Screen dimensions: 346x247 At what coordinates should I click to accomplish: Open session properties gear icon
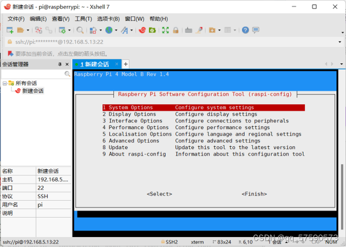[62, 30]
